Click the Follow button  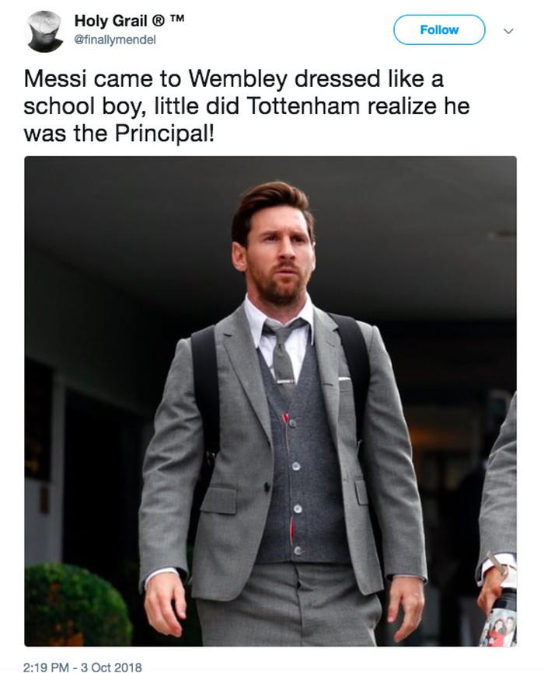pos(439,29)
